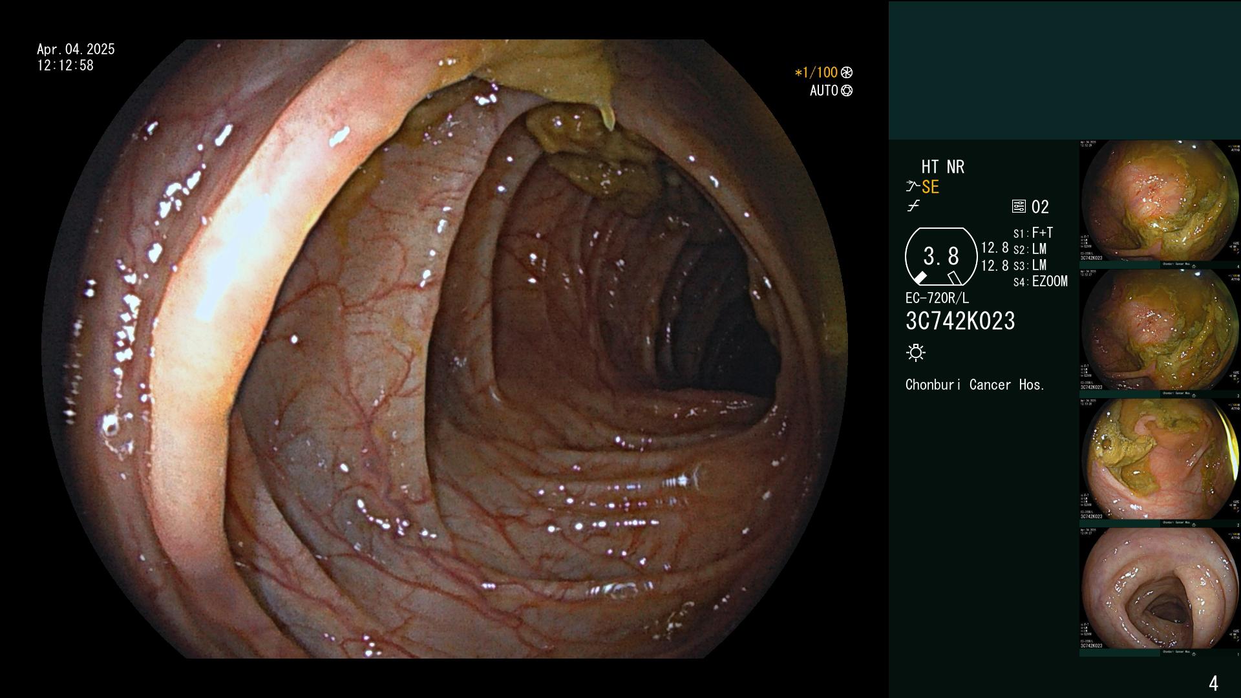Click the serial number 3C742K023
This screenshot has height=698, width=1241.
pos(960,321)
